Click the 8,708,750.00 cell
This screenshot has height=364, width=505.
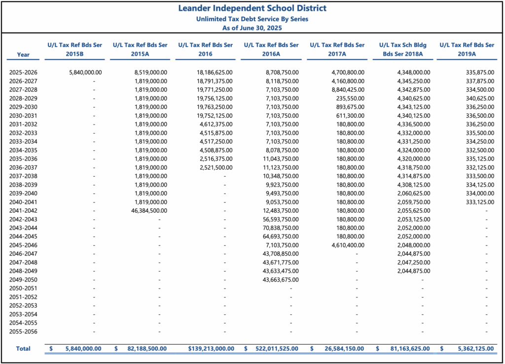point(282,73)
